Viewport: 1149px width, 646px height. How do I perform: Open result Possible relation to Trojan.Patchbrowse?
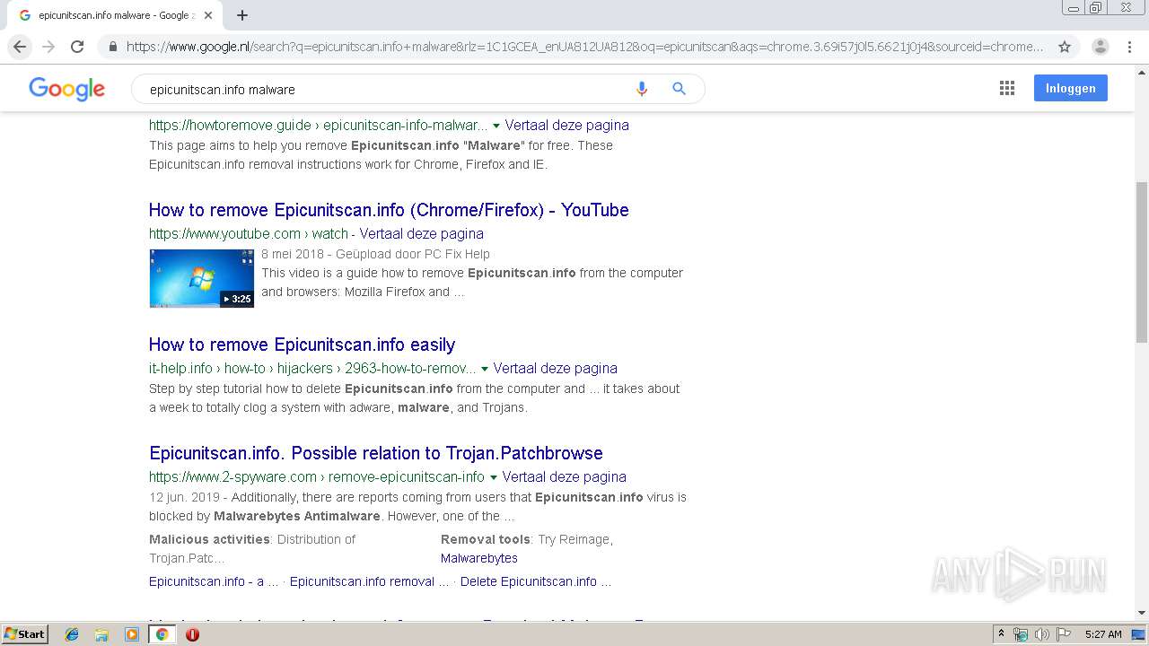(x=376, y=453)
